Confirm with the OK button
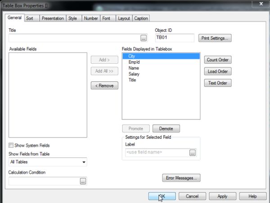Screen dimensions: 270x203 pos(162,196)
